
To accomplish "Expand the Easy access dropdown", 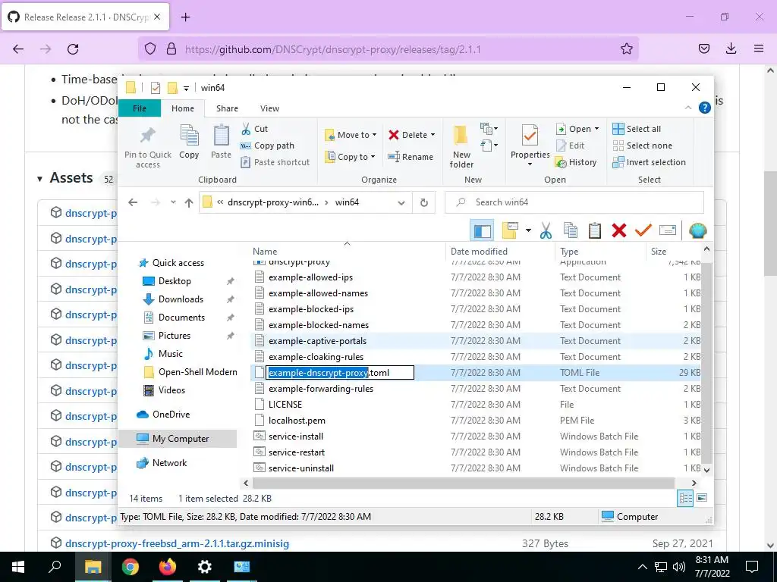I will click(489, 145).
